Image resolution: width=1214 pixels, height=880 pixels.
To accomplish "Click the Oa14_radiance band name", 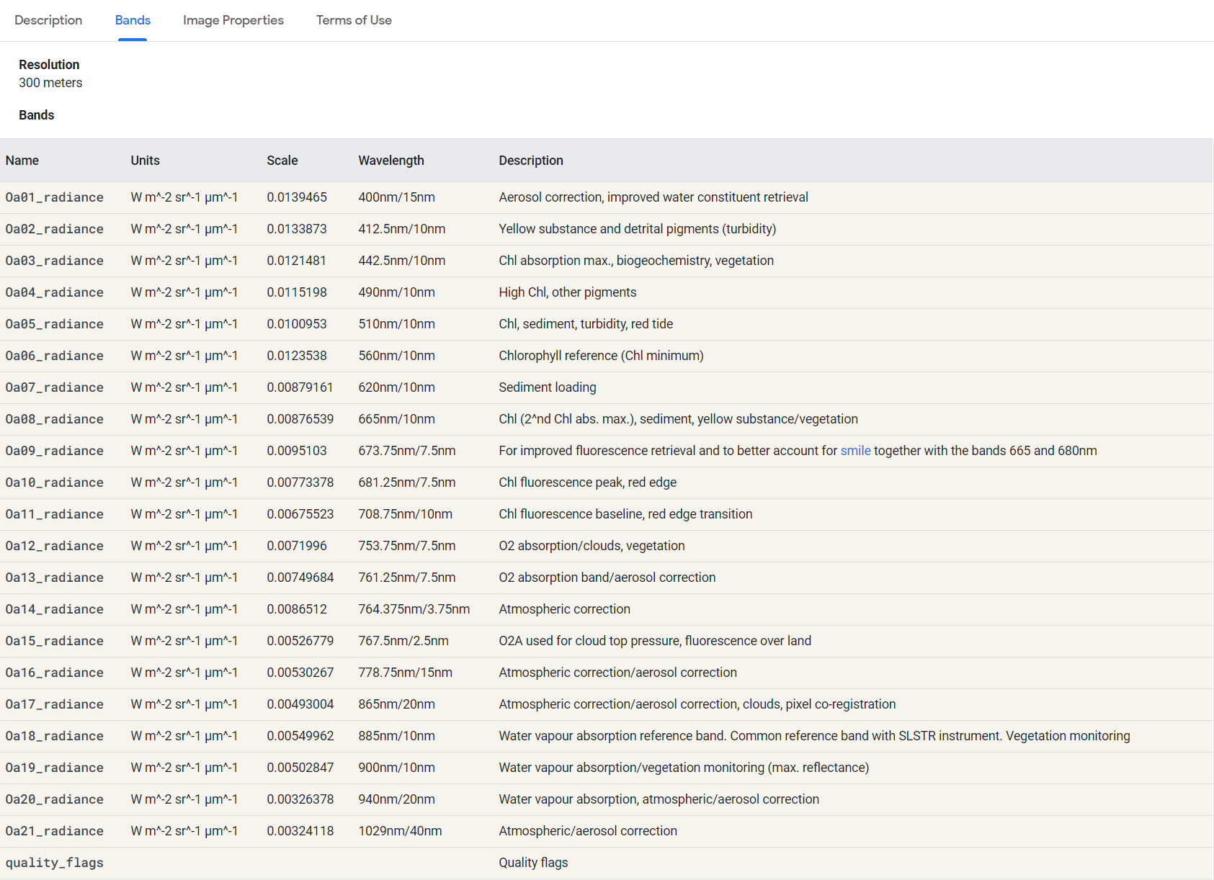I will click(x=54, y=609).
